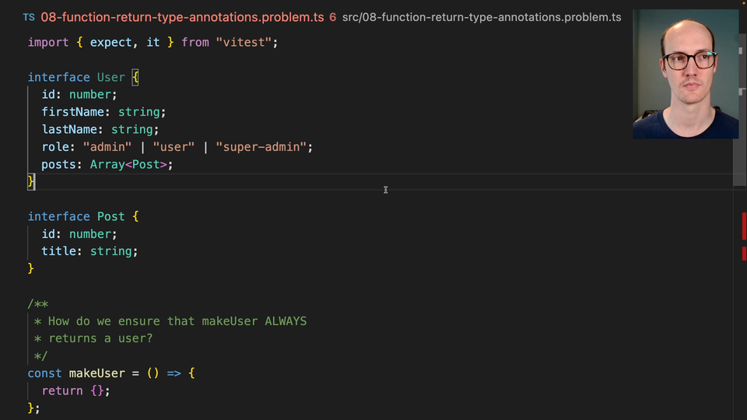This screenshot has height=420, width=747.
Task: Click the comment line about makeUser ALWAYS
Action: click(177, 320)
